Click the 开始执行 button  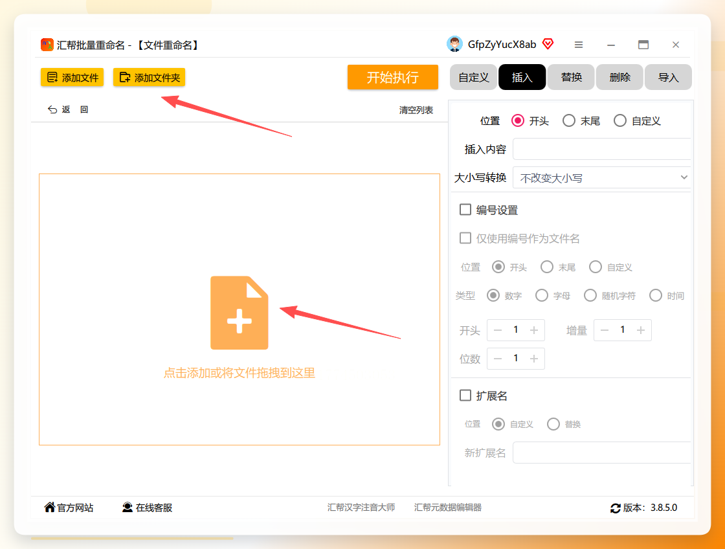393,77
